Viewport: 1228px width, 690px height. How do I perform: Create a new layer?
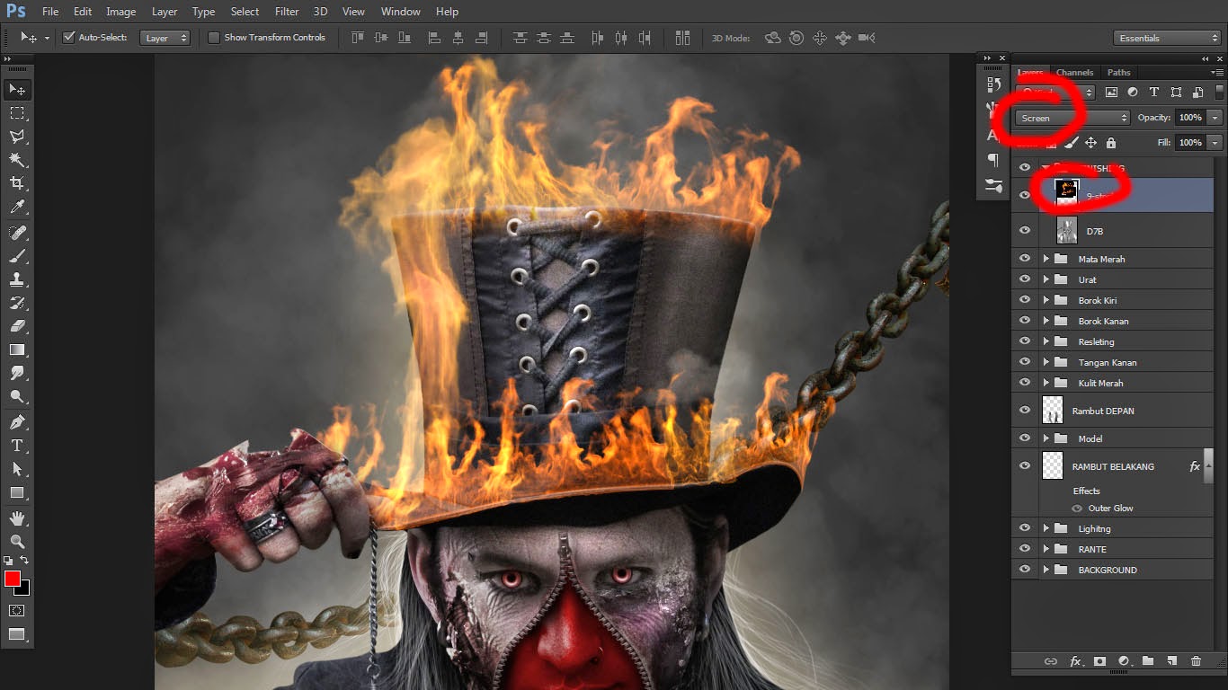pos(1171,661)
